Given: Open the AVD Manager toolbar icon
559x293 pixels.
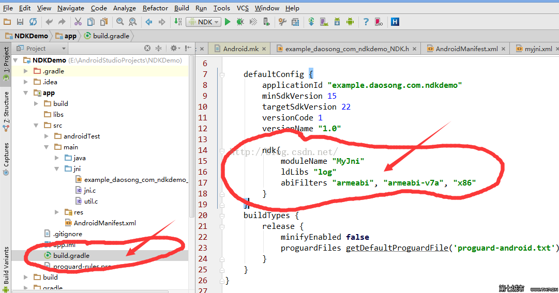Looking at the screenshot, I should 324,22.
